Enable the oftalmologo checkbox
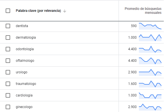The image size is (164, 112). click(x=8, y=61)
